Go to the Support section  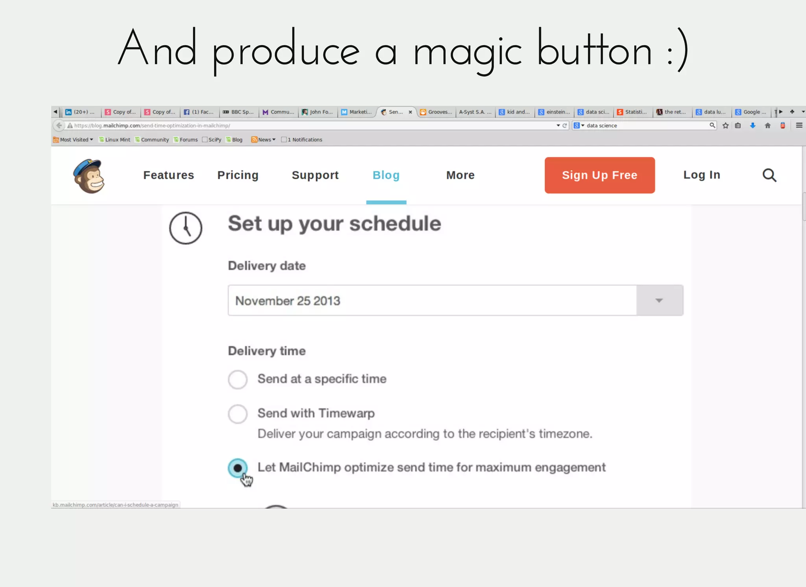click(315, 175)
